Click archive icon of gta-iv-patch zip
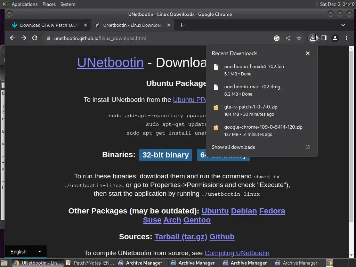 click(x=216, y=107)
